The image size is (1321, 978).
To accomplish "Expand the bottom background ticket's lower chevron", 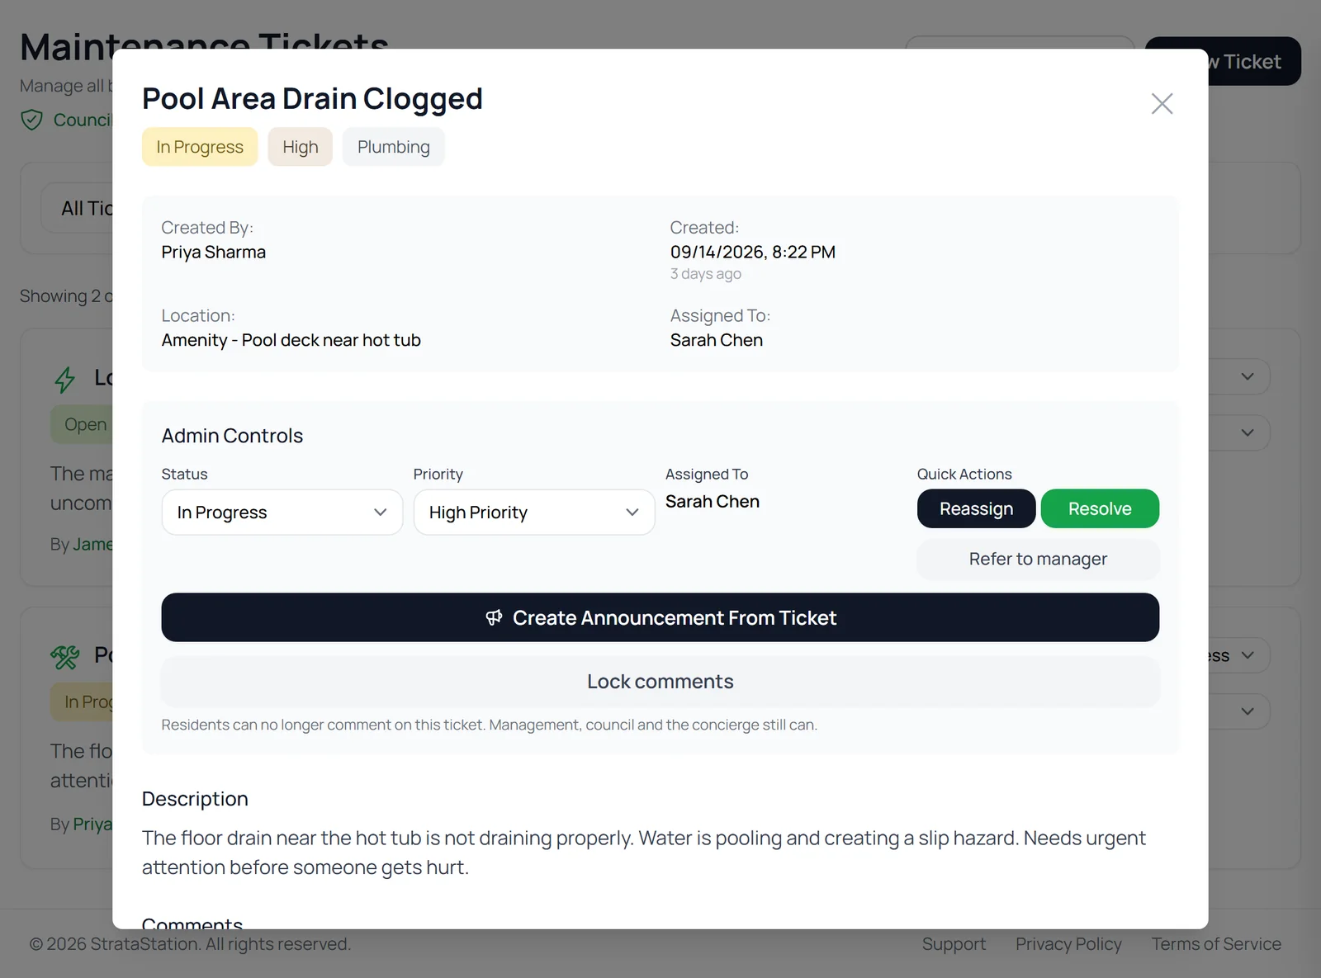I will click(1248, 711).
